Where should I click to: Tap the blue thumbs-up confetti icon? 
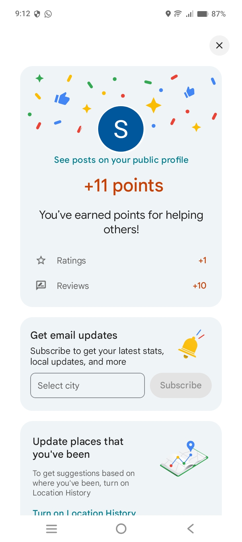click(62, 98)
